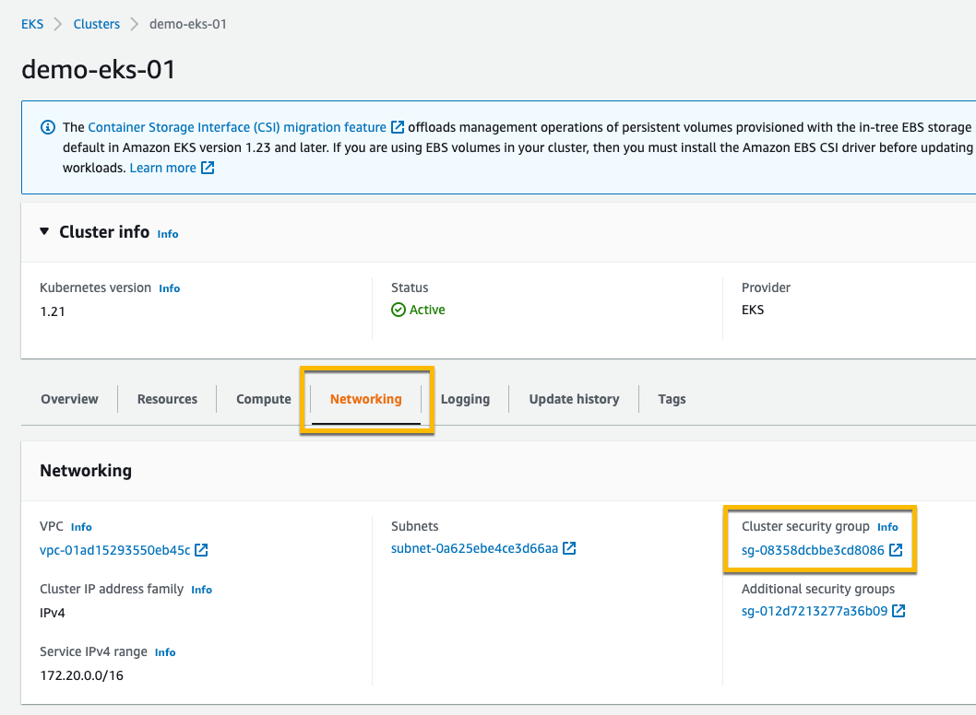This screenshot has height=715, width=976.
Task: Switch to the Overview tab
Action: click(x=69, y=399)
